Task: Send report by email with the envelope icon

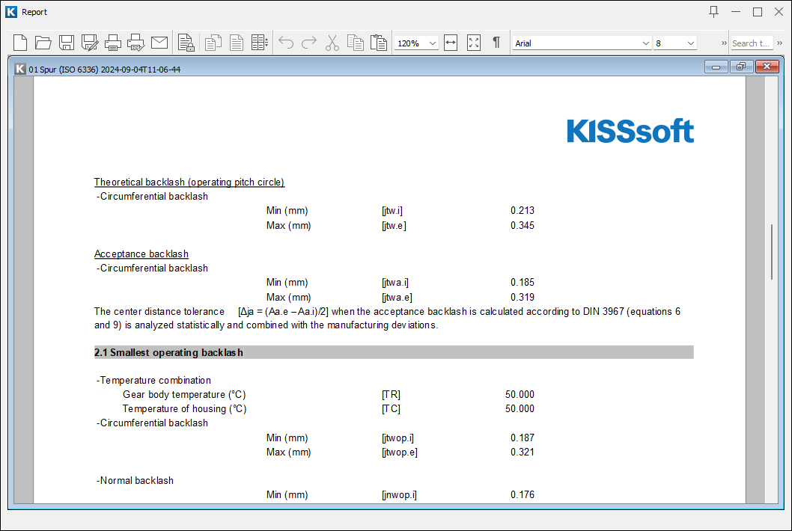Action: (x=159, y=43)
